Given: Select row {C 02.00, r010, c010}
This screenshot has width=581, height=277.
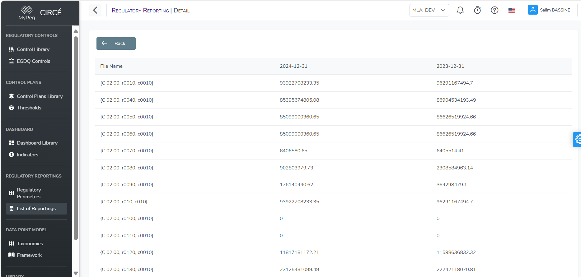Looking at the screenshot, I should 333,202.
